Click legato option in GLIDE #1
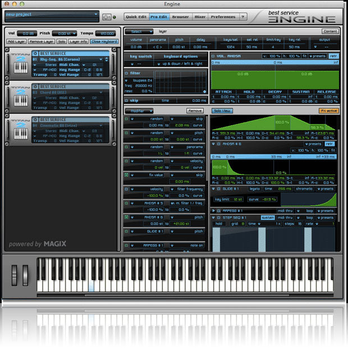348x348 pixels. point(255,189)
